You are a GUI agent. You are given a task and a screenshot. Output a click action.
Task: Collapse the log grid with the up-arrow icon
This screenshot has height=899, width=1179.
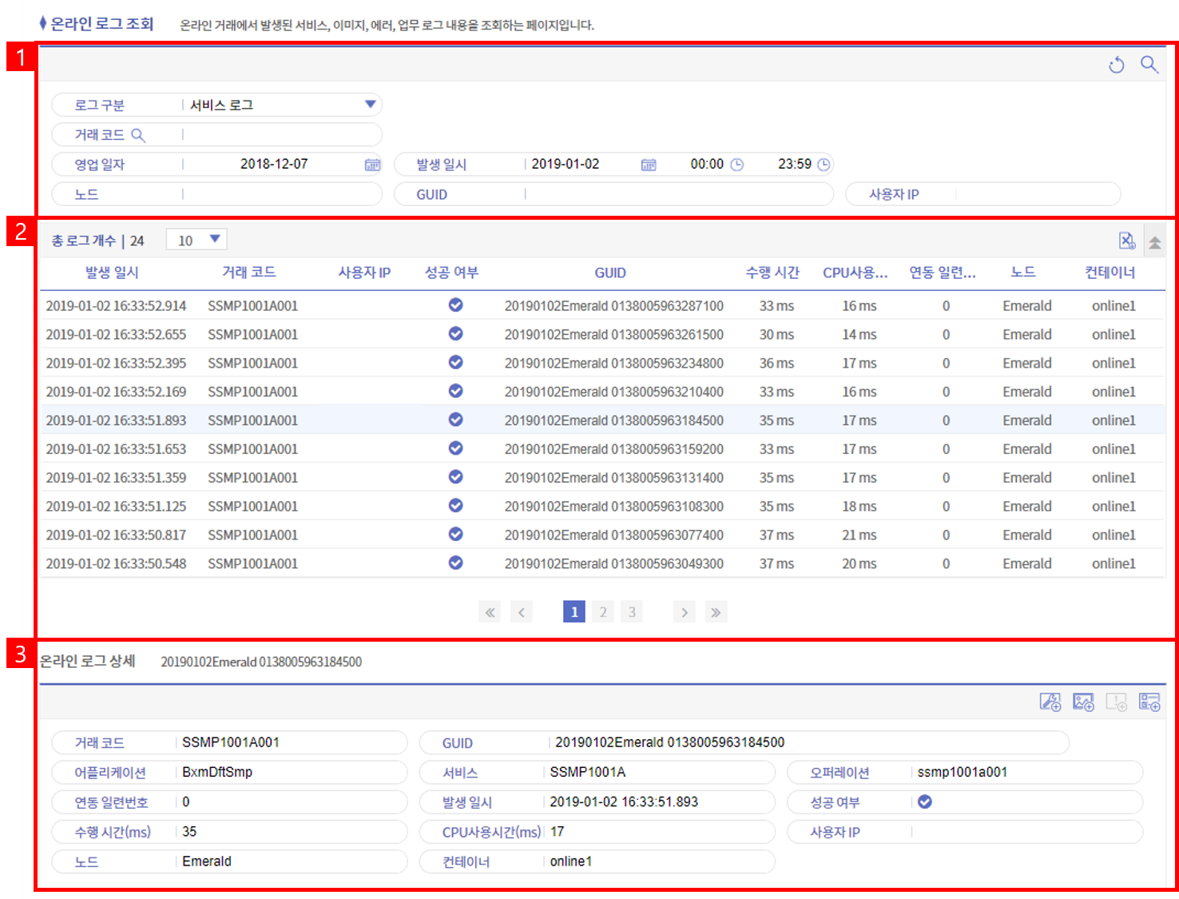(x=1155, y=242)
